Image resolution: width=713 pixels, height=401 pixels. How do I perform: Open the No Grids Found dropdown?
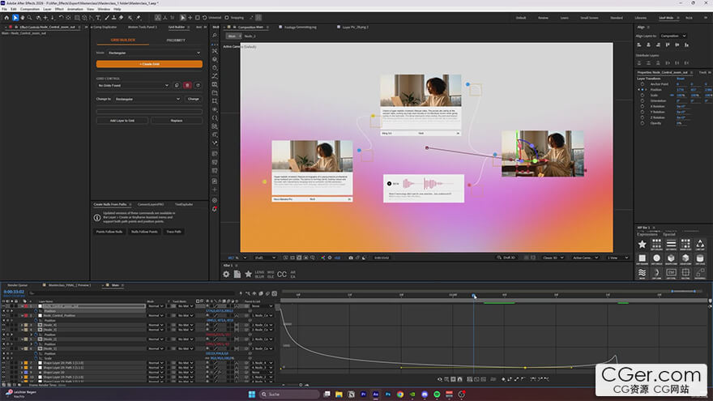coord(133,86)
